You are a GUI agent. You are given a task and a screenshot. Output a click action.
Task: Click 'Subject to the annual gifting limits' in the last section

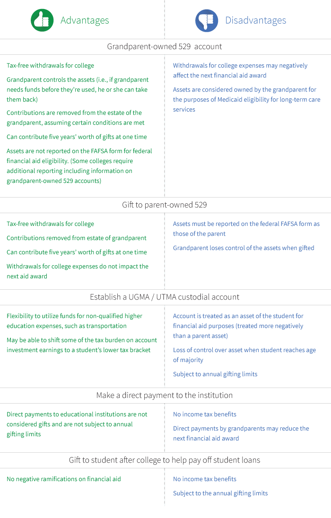(x=220, y=493)
